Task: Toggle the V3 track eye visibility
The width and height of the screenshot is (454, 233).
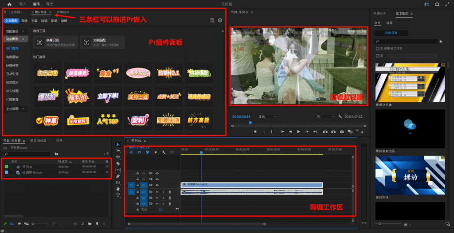Action: coord(157,173)
